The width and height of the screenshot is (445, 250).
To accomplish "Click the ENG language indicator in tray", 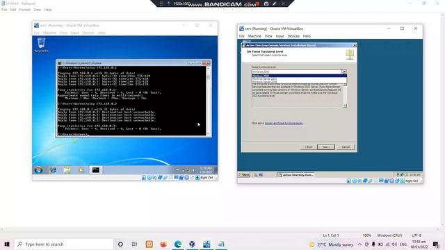I will tap(403, 244).
